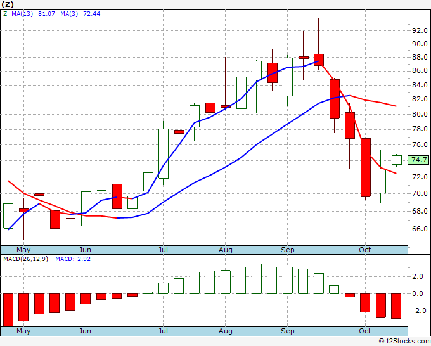Click the Jun label on MACD timeline

[85, 331]
